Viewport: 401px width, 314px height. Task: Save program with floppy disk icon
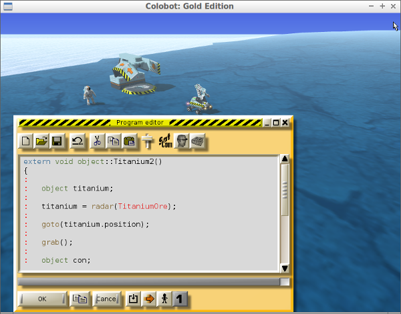(x=57, y=141)
